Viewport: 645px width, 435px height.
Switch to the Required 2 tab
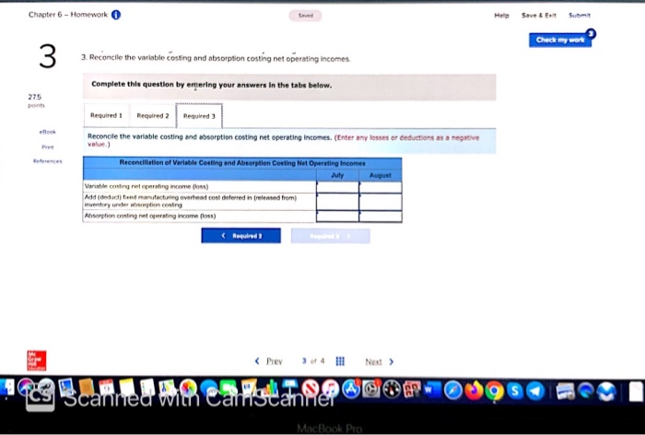coord(153,115)
